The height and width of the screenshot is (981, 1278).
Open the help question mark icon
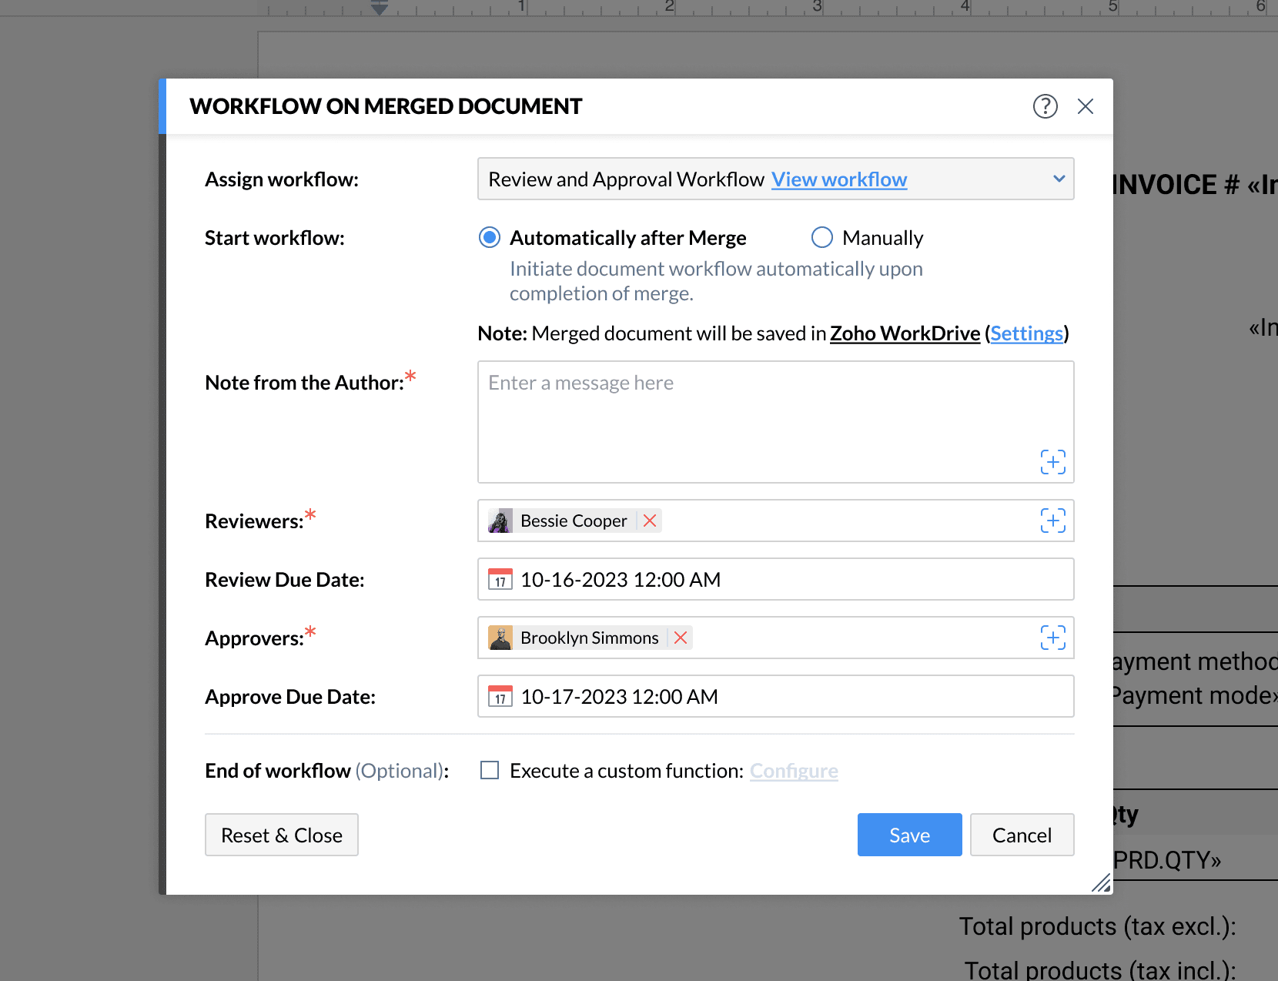click(x=1045, y=106)
